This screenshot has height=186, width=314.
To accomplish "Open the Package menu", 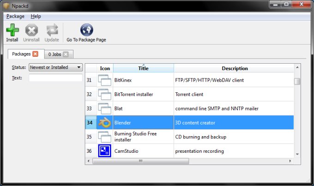I will (x=15, y=16).
